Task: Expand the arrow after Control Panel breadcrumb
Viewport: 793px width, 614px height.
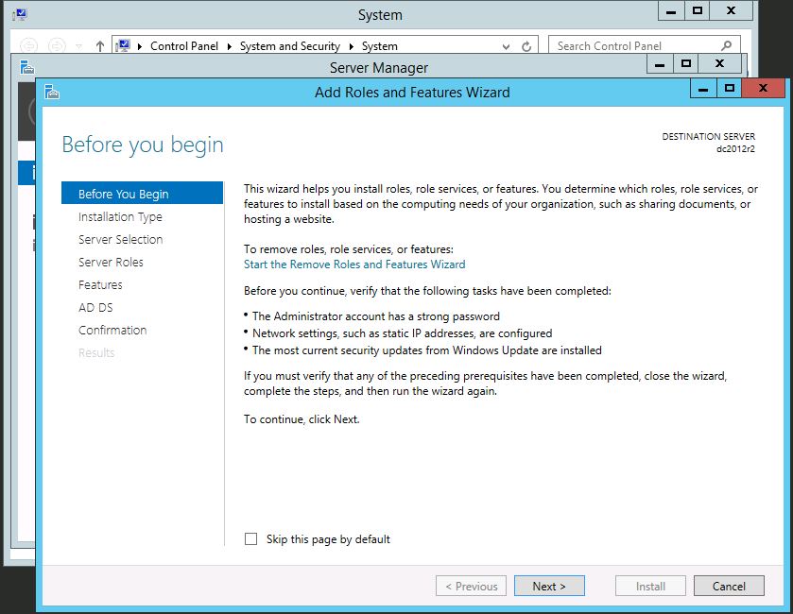Action: [229, 46]
